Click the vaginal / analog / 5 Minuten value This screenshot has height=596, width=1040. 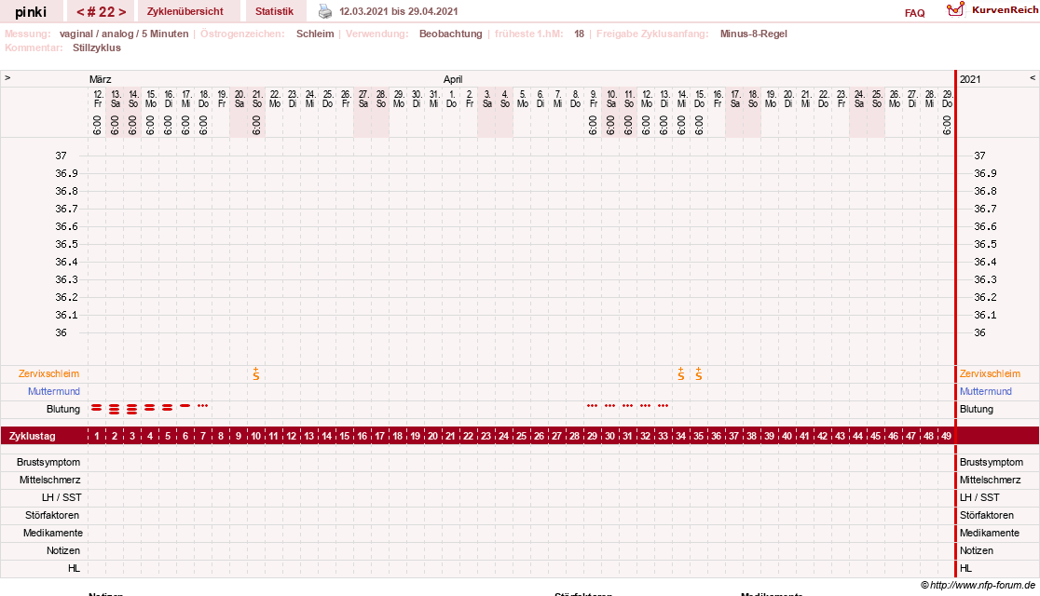point(124,34)
